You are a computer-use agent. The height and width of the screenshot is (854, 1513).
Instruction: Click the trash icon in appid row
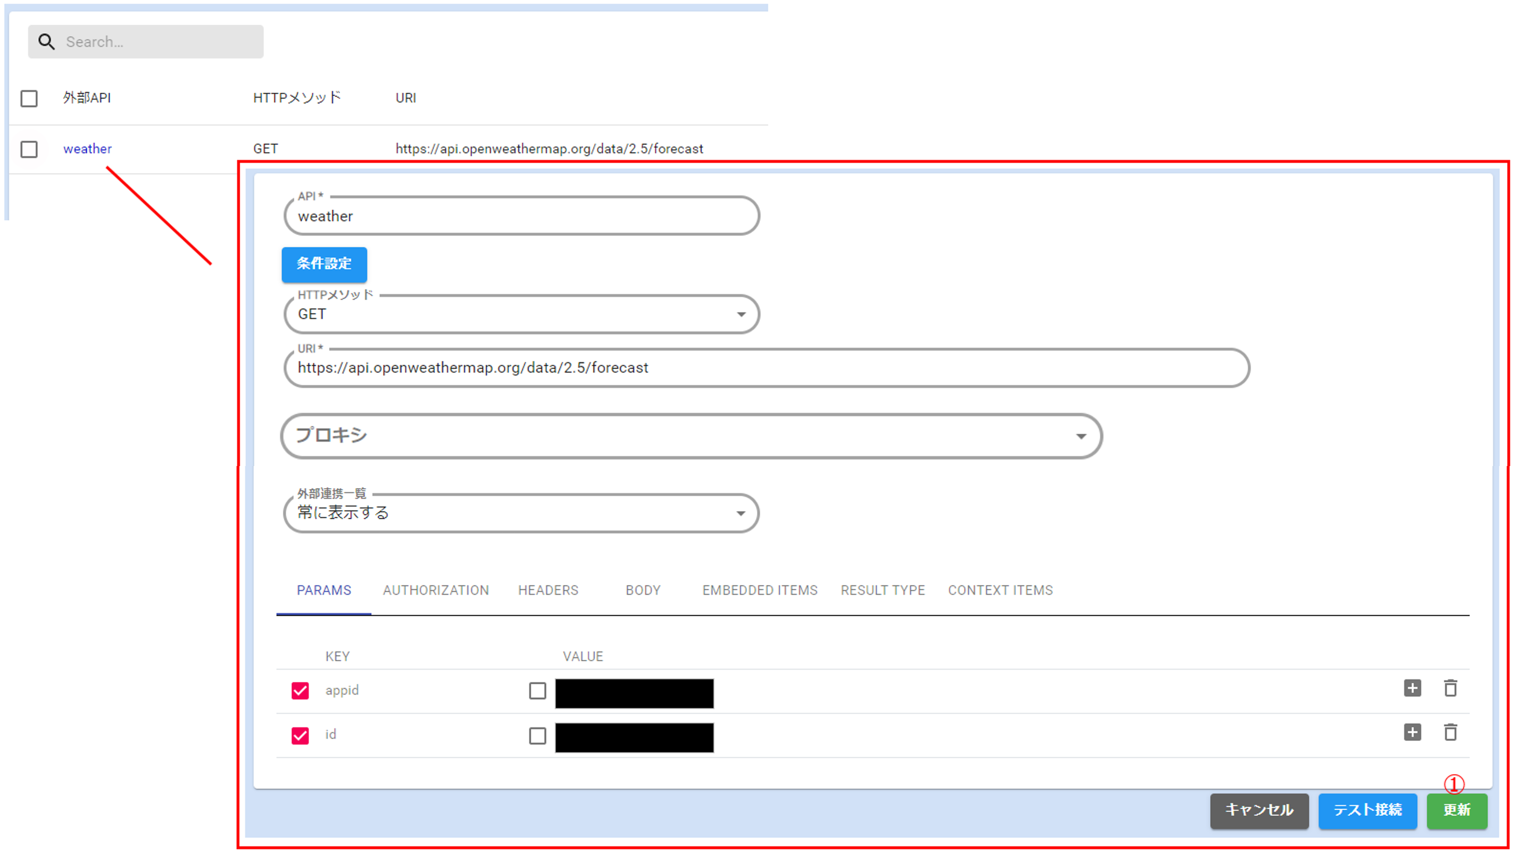point(1450,688)
